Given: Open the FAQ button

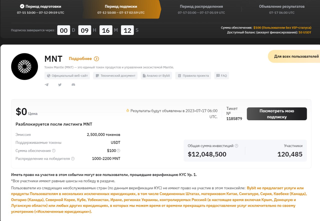Looking at the screenshot, I should (x=221, y=75).
